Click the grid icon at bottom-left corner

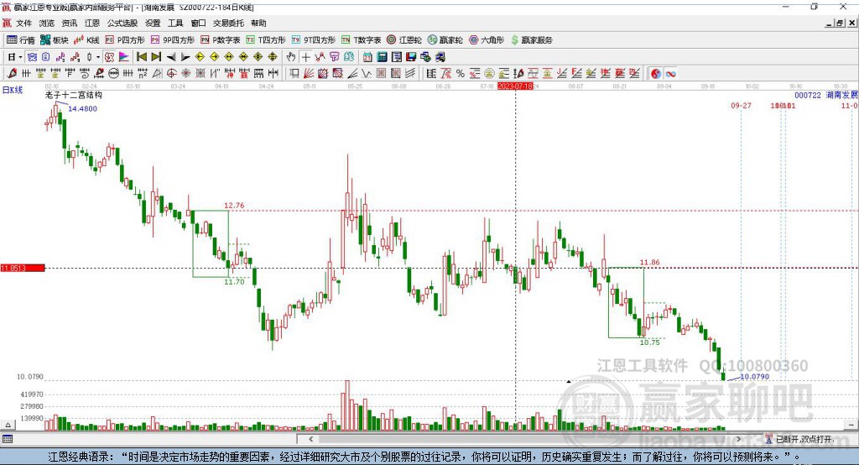pyautogui.click(x=8, y=439)
